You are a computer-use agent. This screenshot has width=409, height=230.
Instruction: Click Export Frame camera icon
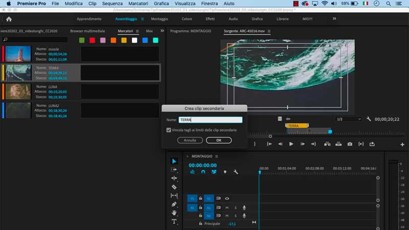350,144
